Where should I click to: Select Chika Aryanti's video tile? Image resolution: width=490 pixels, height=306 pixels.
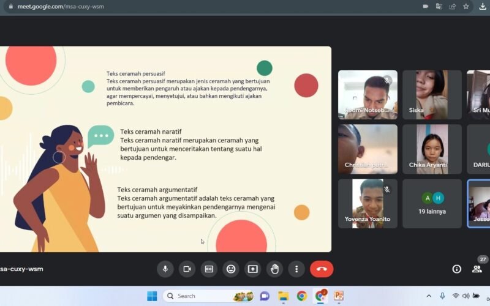click(x=432, y=149)
